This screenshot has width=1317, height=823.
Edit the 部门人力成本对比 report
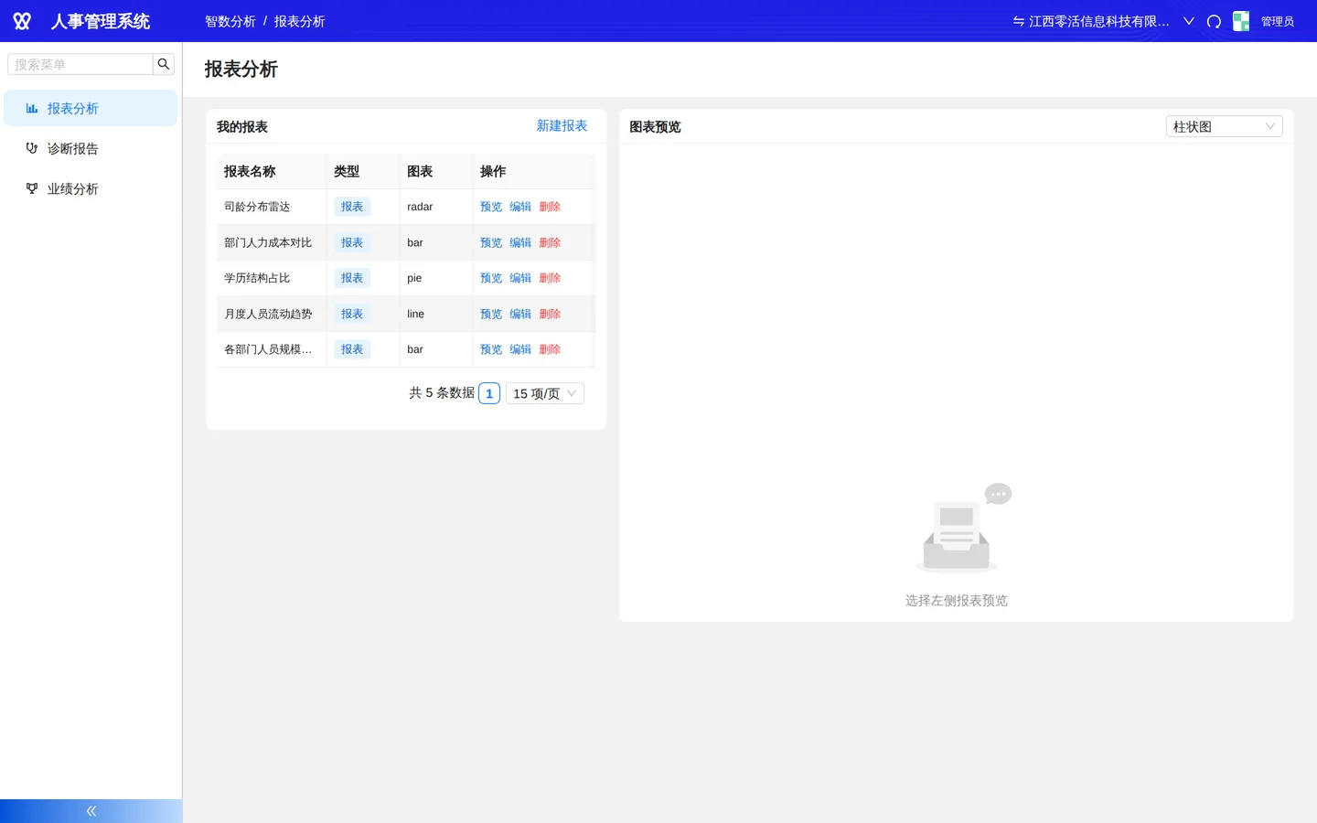(520, 242)
